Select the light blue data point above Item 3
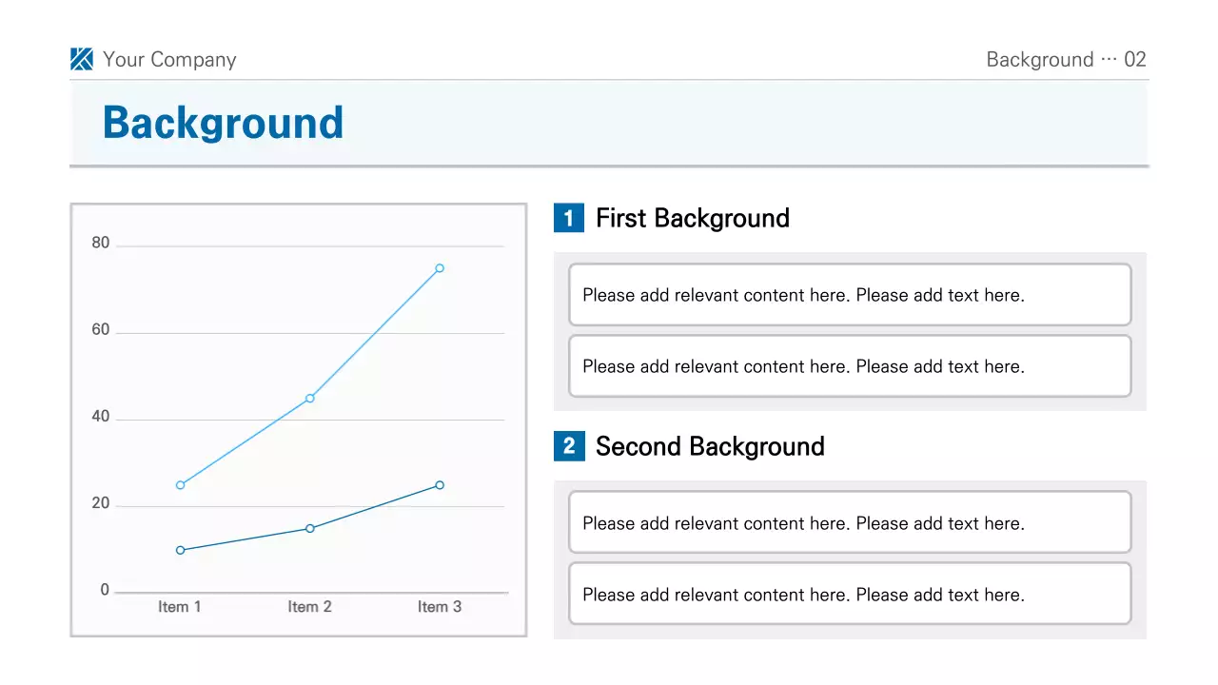1218x685 pixels. [x=440, y=268]
